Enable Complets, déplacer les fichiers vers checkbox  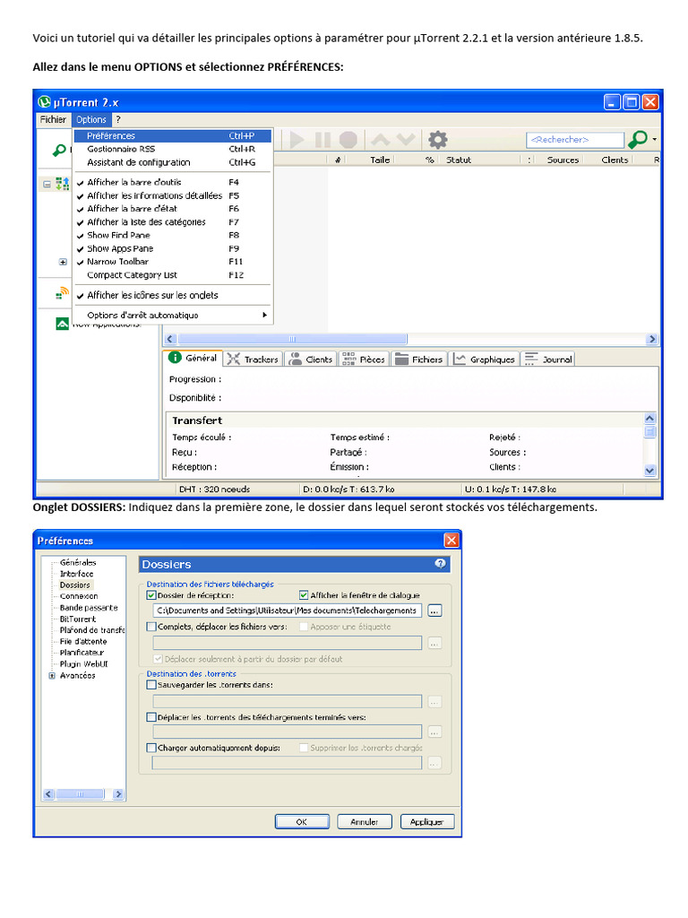point(151,627)
